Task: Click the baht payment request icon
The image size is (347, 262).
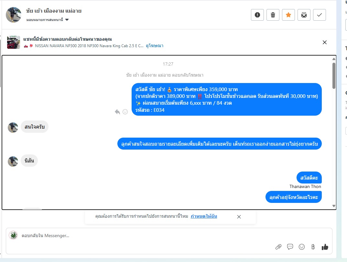Action: tap(313, 247)
